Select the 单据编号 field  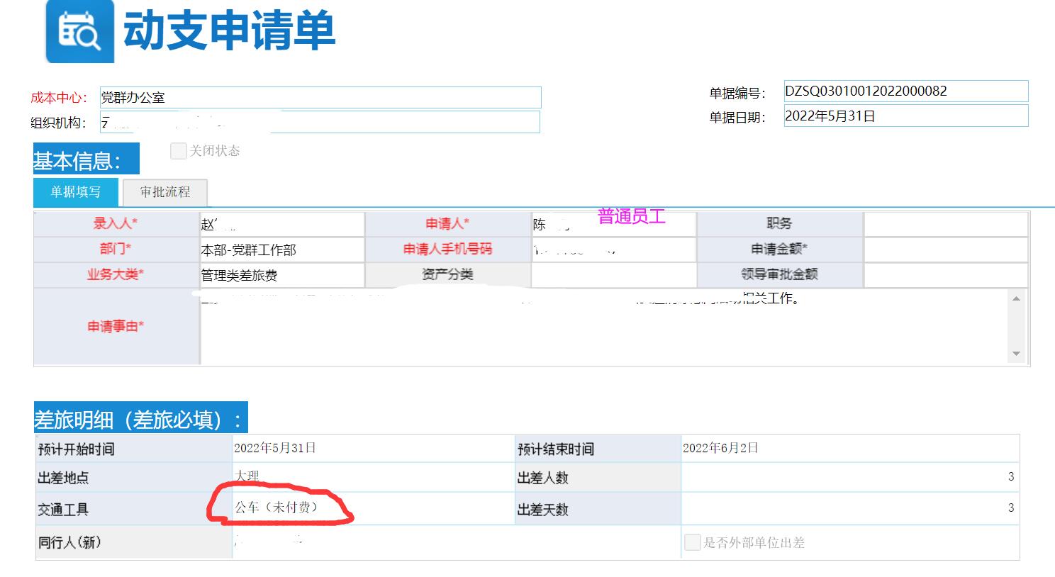(x=905, y=91)
